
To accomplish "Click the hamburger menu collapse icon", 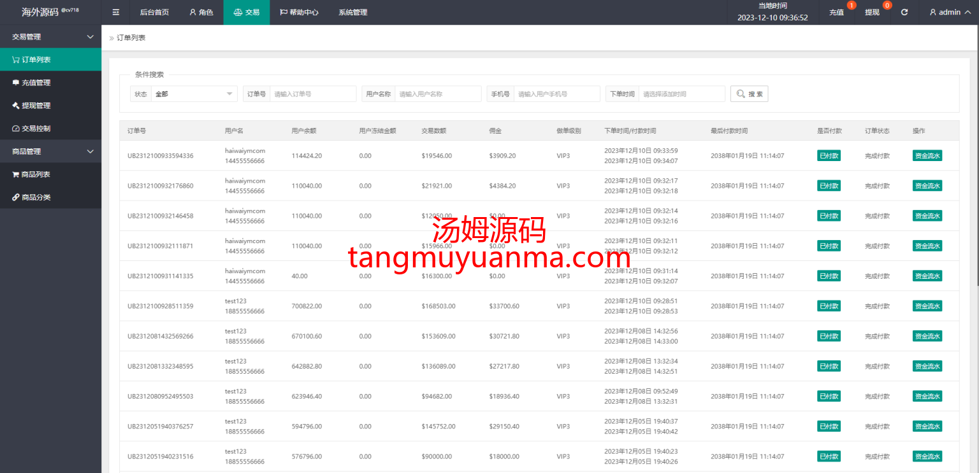I will click(x=115, y=12).
